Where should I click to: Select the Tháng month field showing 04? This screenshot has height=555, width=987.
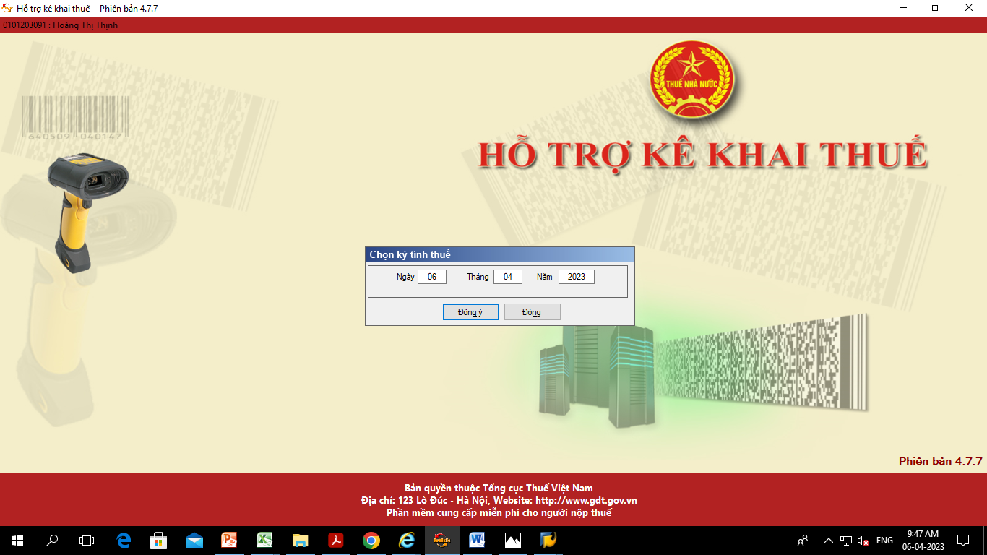tap(507, 277)
